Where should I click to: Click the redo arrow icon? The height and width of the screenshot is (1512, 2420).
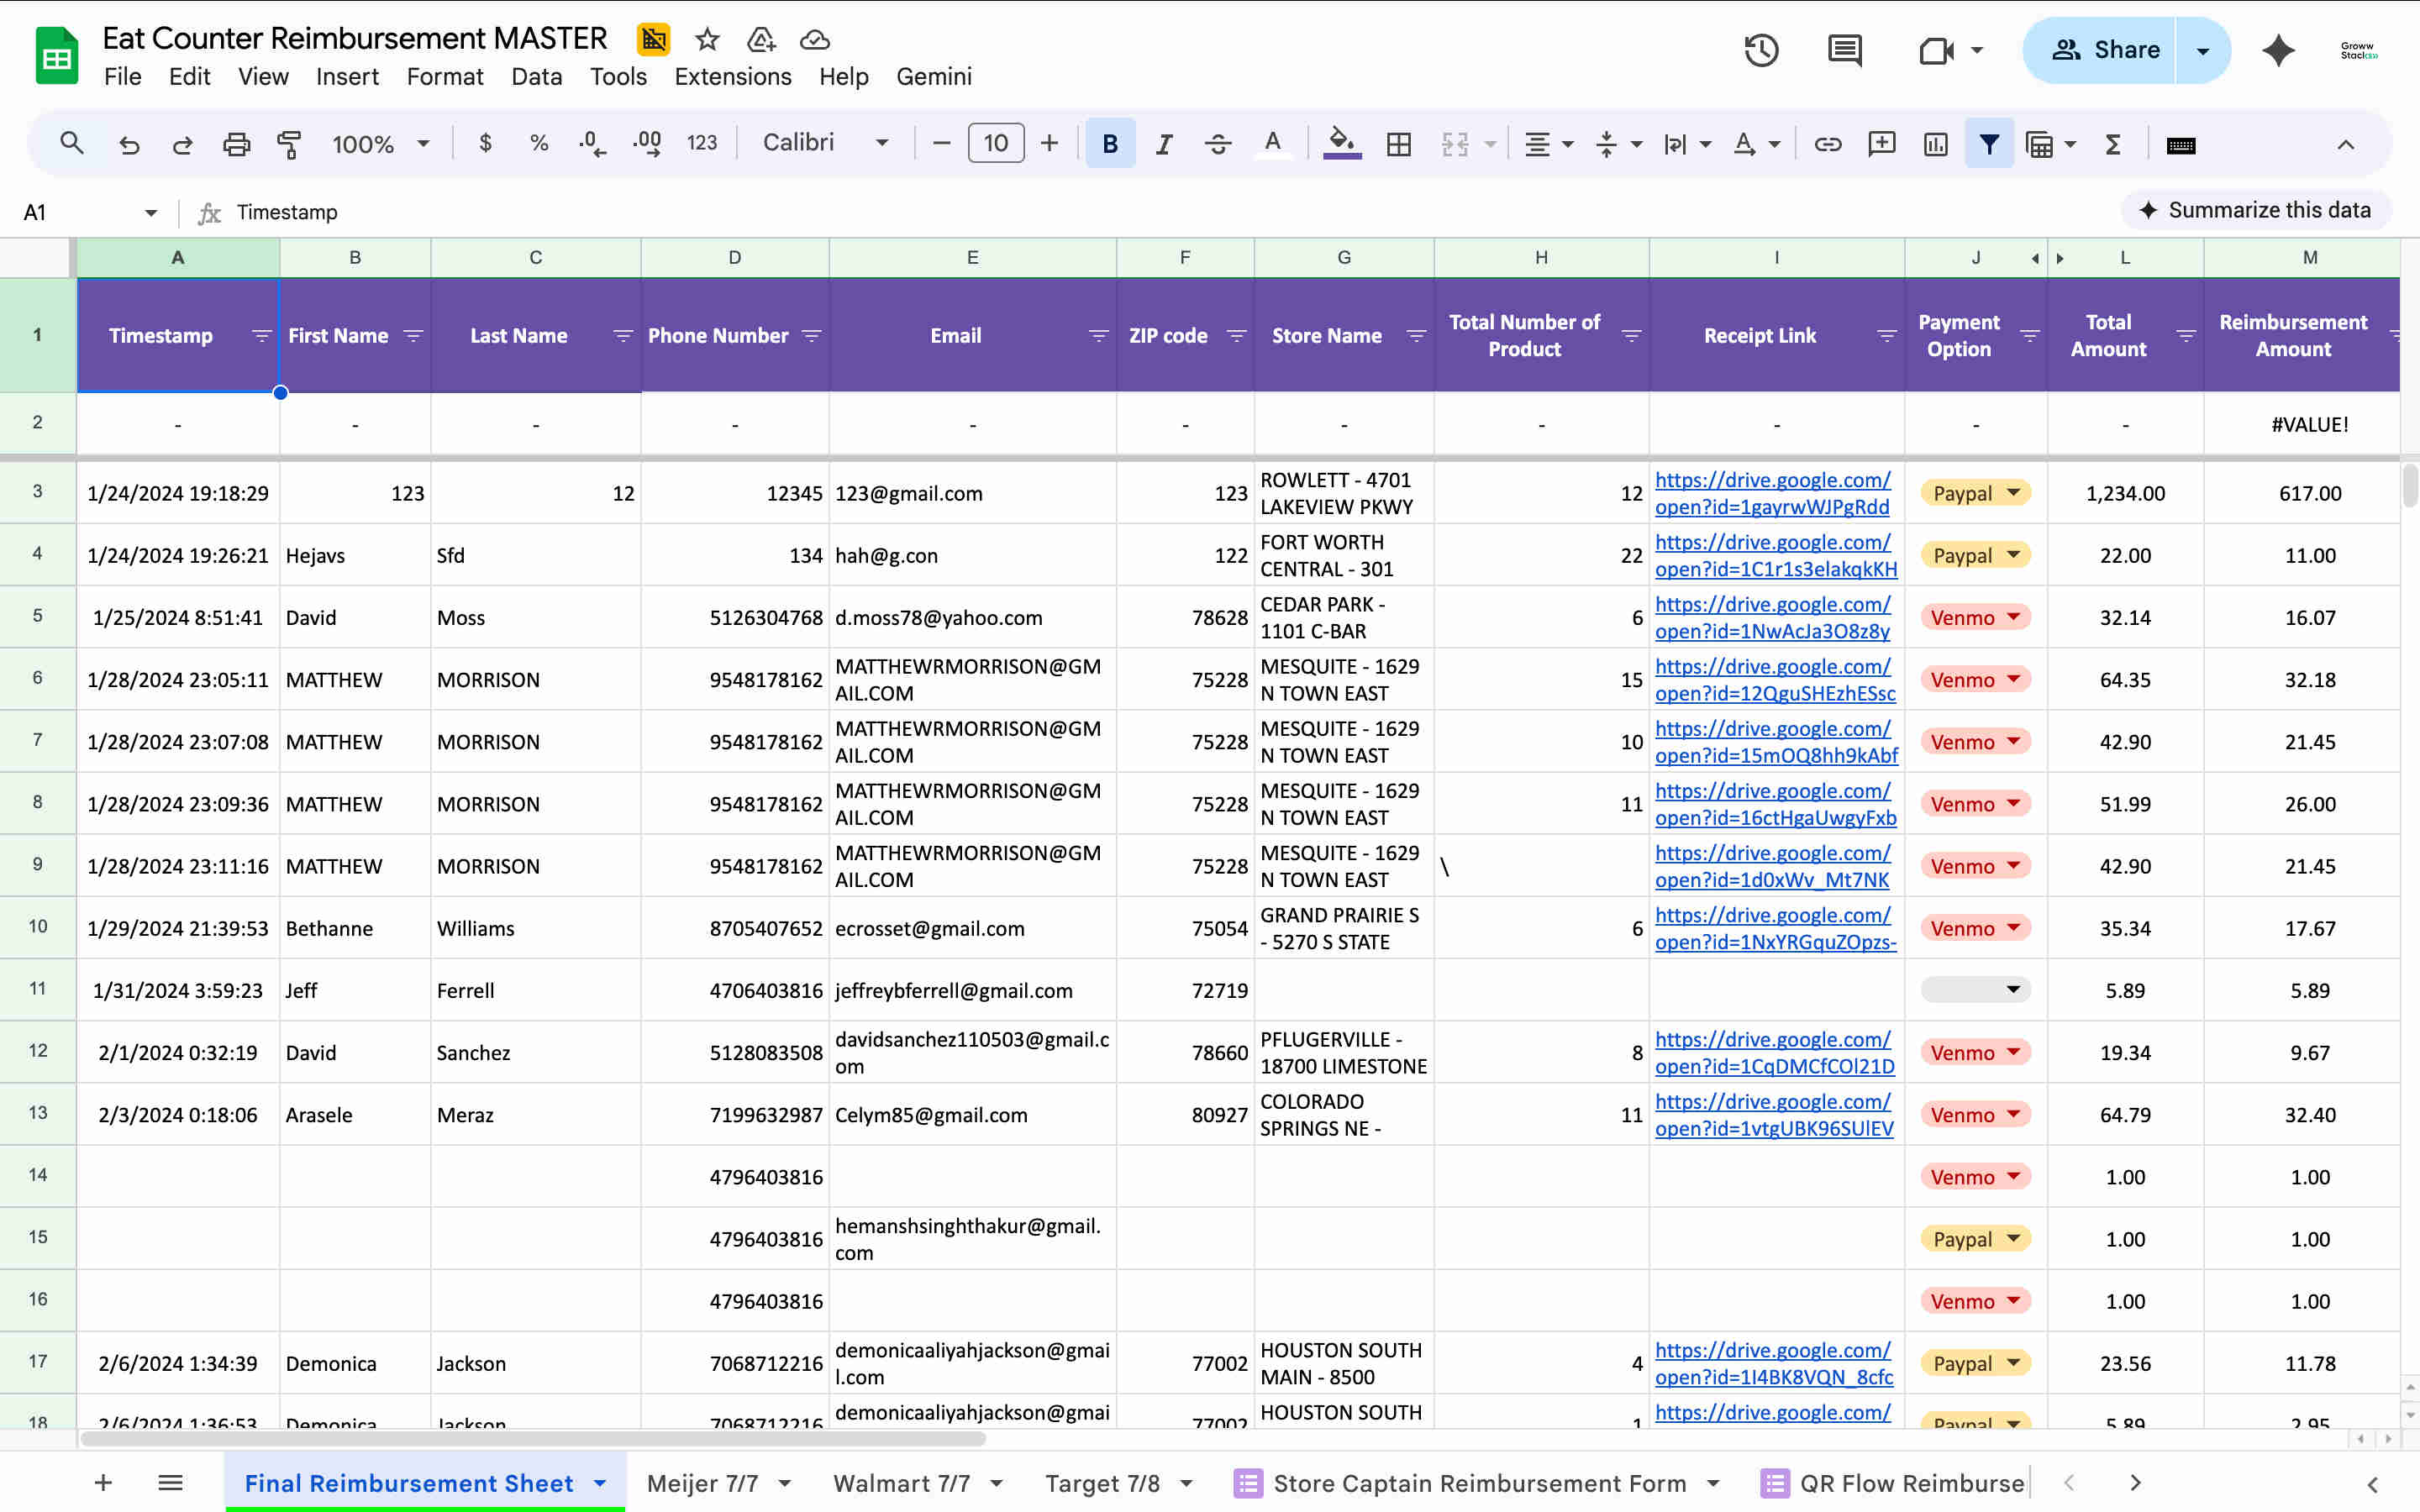(182, 144)
